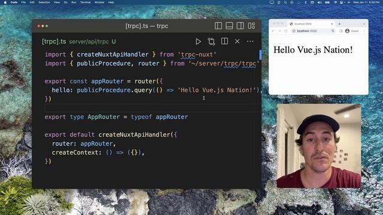
Task: Toggle the bottom panel layout icon in title bar
Action: [x=229, y=26]
